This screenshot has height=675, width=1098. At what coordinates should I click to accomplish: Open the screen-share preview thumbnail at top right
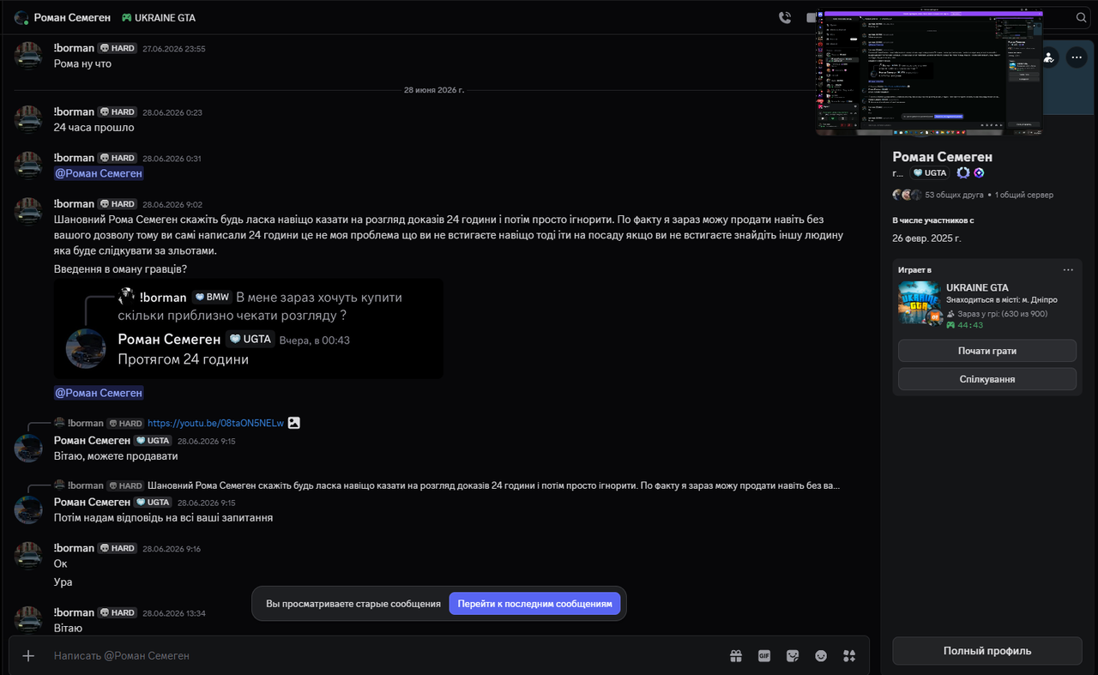click(x=929, y=71)
